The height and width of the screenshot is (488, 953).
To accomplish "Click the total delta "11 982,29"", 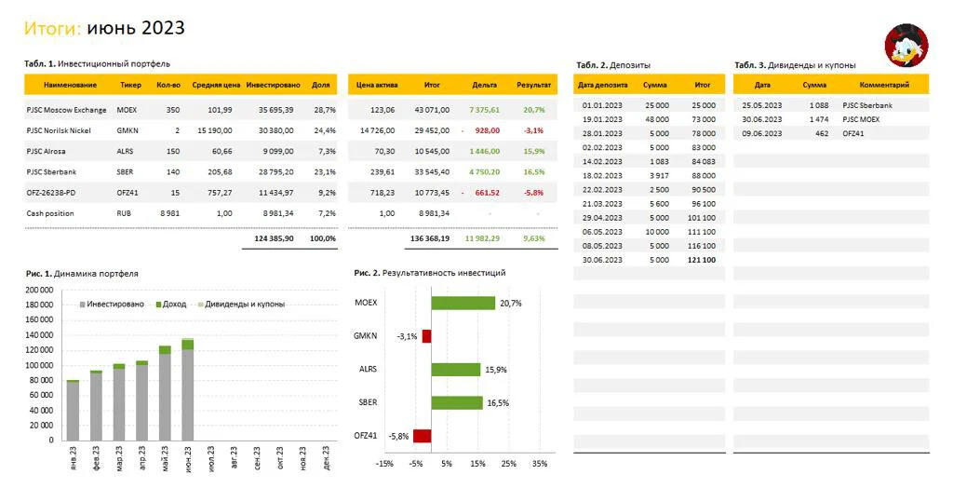I will point(482,238).
